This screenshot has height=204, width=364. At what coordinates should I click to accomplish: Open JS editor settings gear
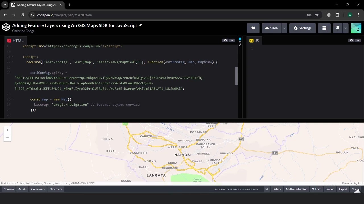pos(351,41)
